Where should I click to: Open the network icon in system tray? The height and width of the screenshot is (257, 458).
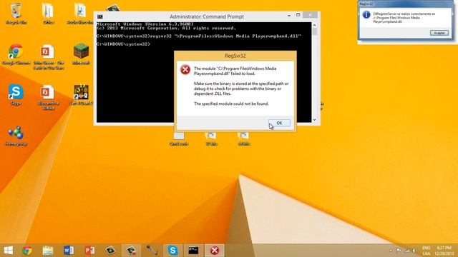[407, 251]
